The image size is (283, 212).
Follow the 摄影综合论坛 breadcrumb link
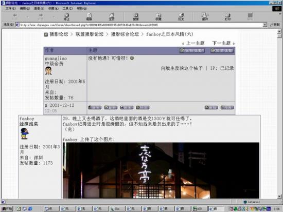tap(125, 34)
